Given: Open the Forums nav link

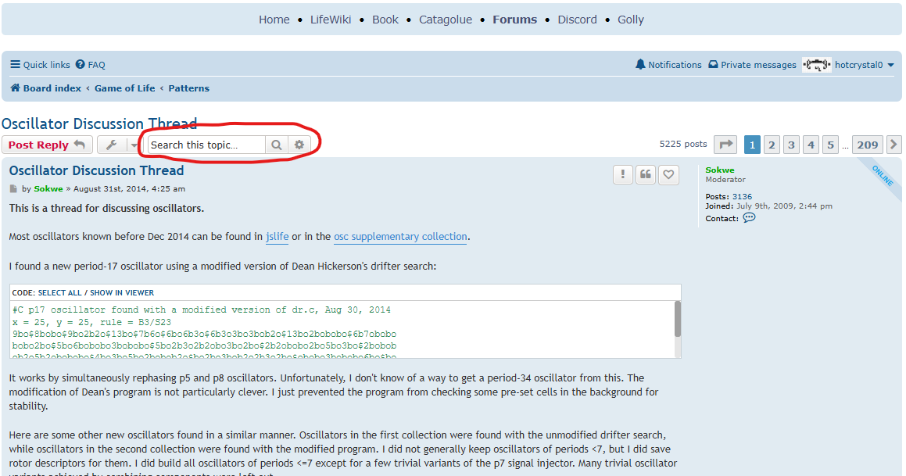Looking at the screenshot, I should tap(515, 20).
